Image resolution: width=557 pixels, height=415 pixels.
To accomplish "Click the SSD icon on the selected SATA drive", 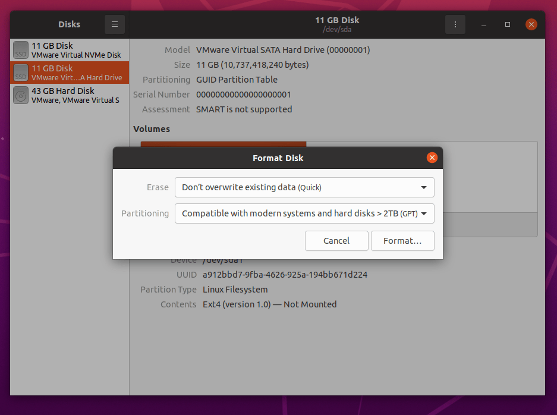I will coord(20,73).
